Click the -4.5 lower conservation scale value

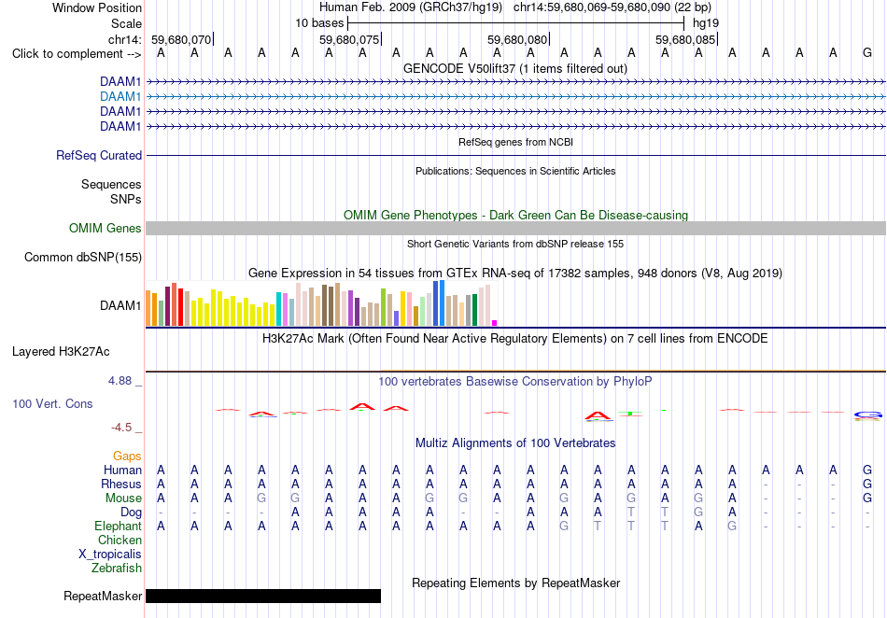tap(121, 428)
